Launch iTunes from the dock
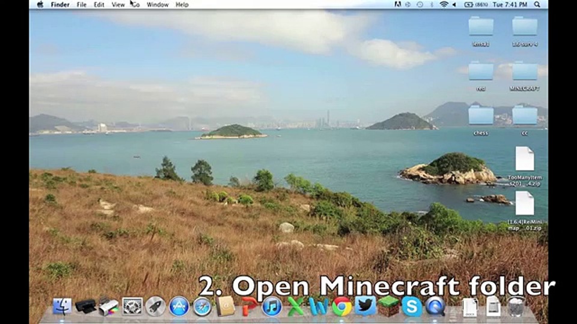This screenshot has width=577, height=324. (272, 307)
